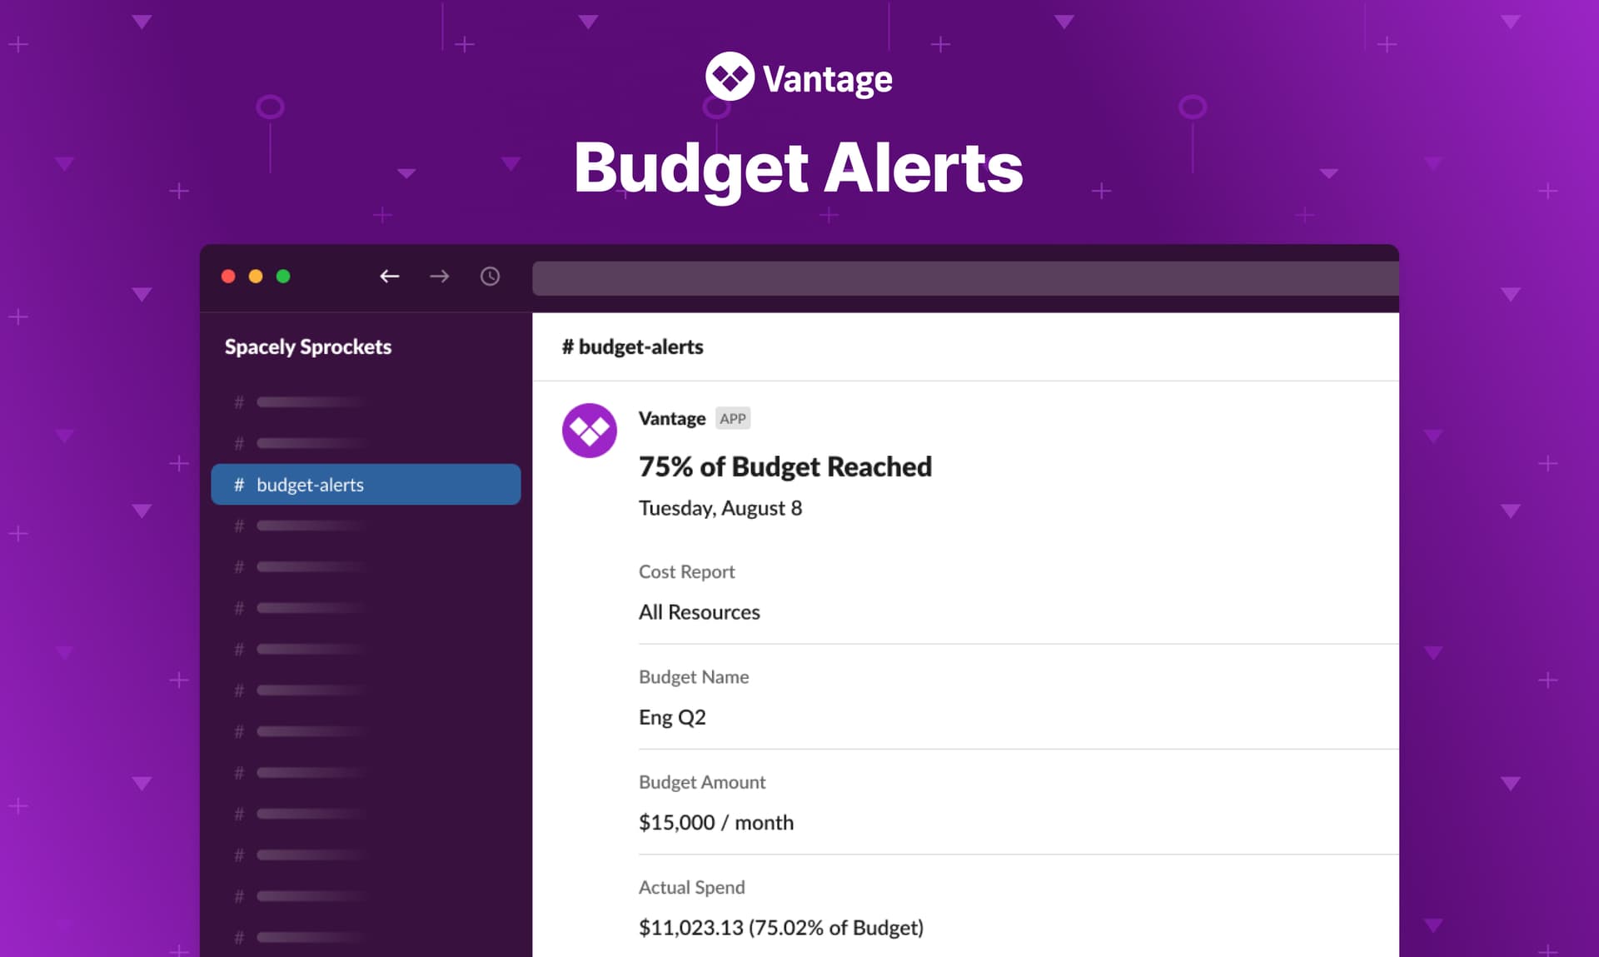Click the hash icon beside budget-alerts channel
Image resolution: width=1599 pixels, height=957 pixels.
239,484
